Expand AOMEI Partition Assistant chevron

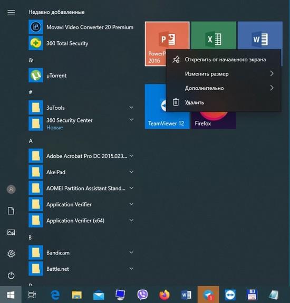131,188
